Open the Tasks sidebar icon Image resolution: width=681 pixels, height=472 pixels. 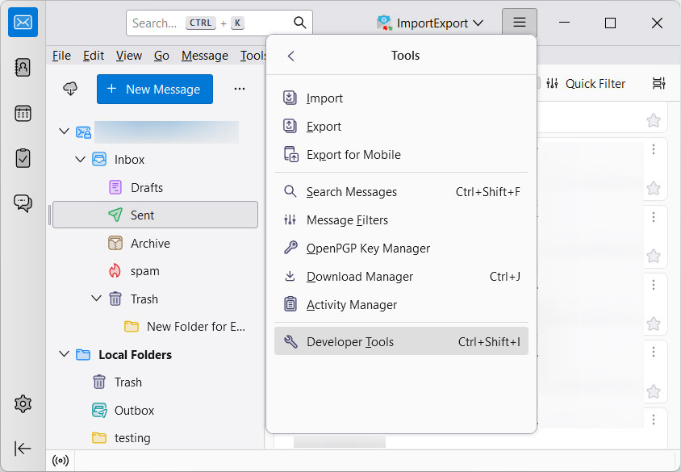click(x=23, y=158)
